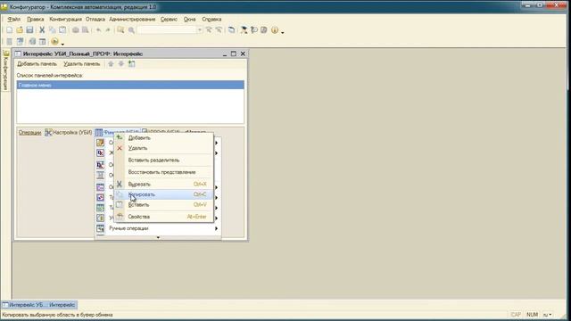Open the Правка menu
571x321 pixels.
[x=36, y=20]
